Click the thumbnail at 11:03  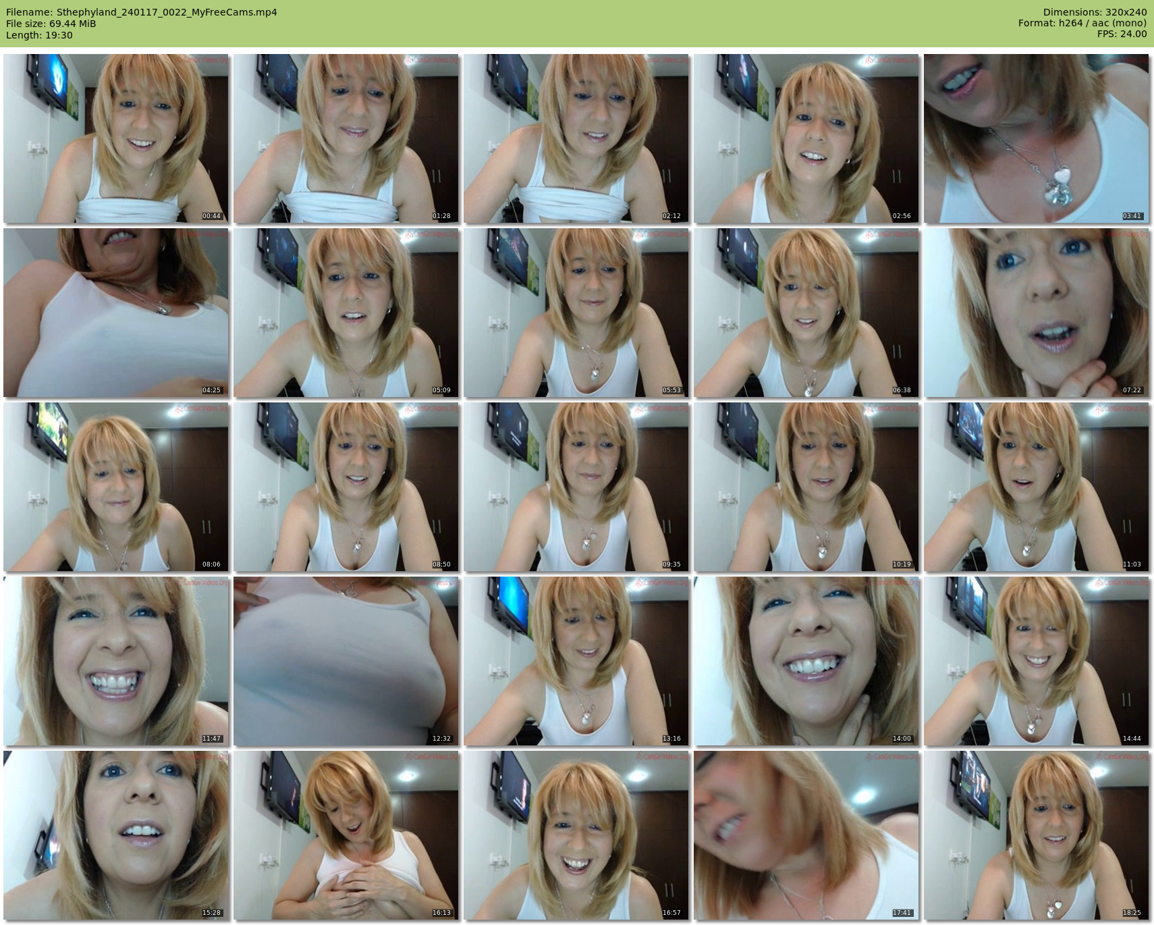[x=1036, y=487]
